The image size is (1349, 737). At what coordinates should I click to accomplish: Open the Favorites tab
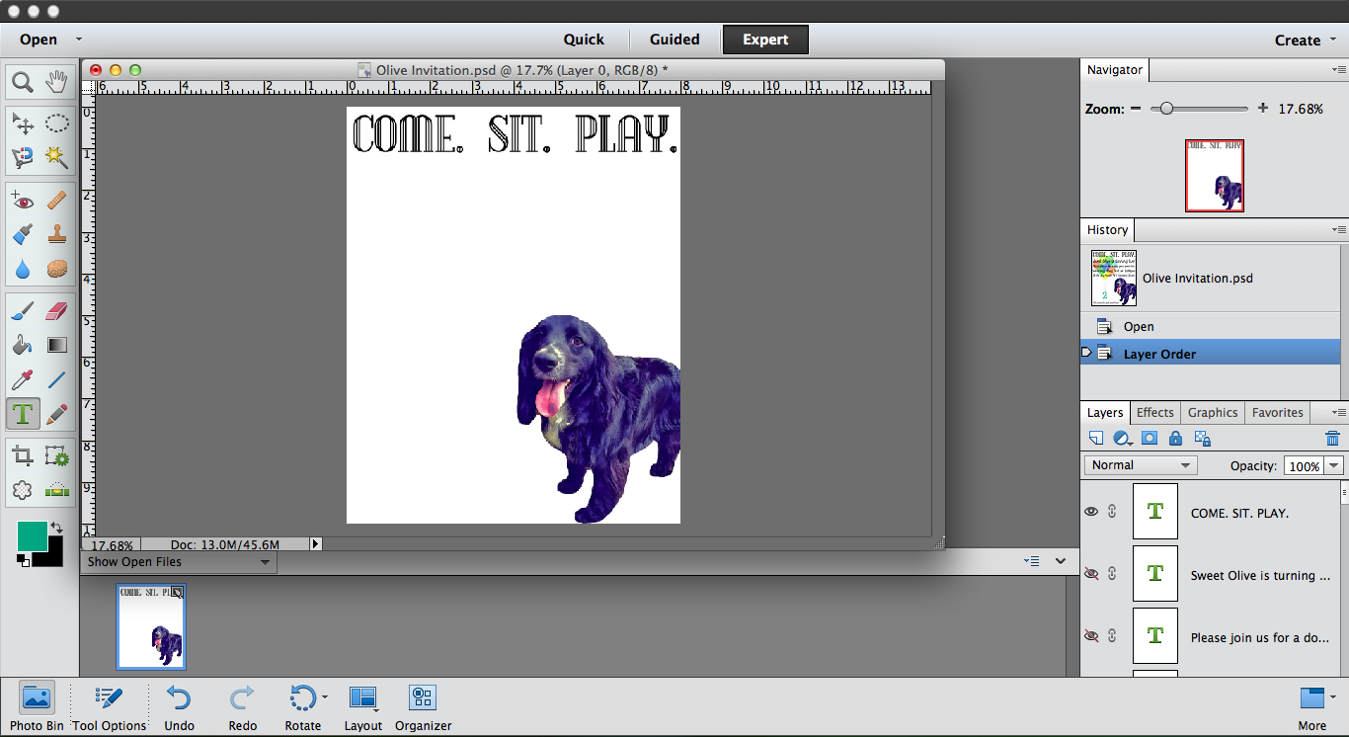tap(1278, 413)
